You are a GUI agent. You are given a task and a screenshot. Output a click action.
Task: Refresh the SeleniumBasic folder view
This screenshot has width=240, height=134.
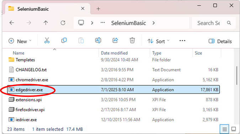coord(63,23)
